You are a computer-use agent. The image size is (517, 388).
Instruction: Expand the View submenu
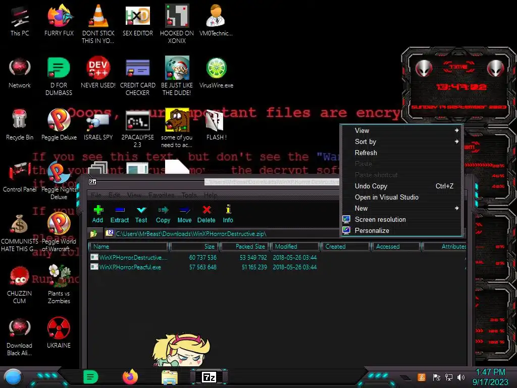pos(401,131)
